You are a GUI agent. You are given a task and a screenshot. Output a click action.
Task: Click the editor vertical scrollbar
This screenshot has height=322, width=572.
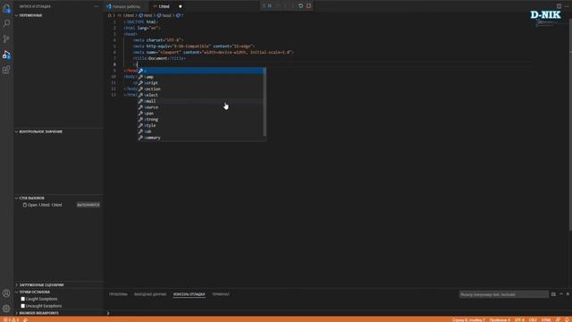coord(570,124)
